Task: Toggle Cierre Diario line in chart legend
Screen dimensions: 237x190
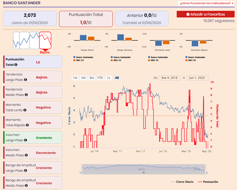Action: pos(182,182)
